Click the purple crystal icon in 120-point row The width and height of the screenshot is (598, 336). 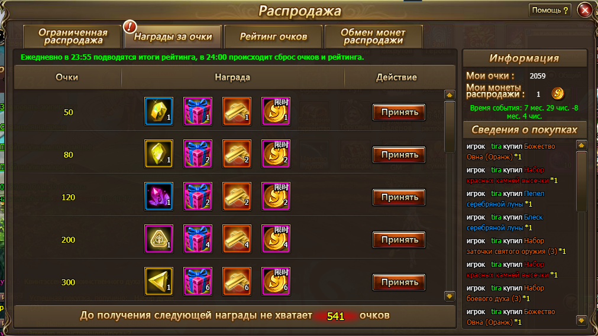[x=159, y=197]
